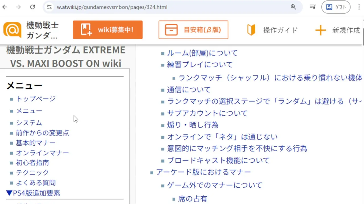Jump to サブアカウントについて section
The width and height of the screenshot is (364, 204).
click(207, 113)
